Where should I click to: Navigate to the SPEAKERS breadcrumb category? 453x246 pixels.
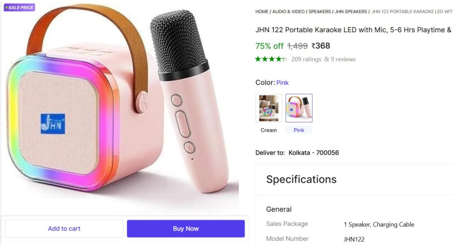click(x=320, y=11)
